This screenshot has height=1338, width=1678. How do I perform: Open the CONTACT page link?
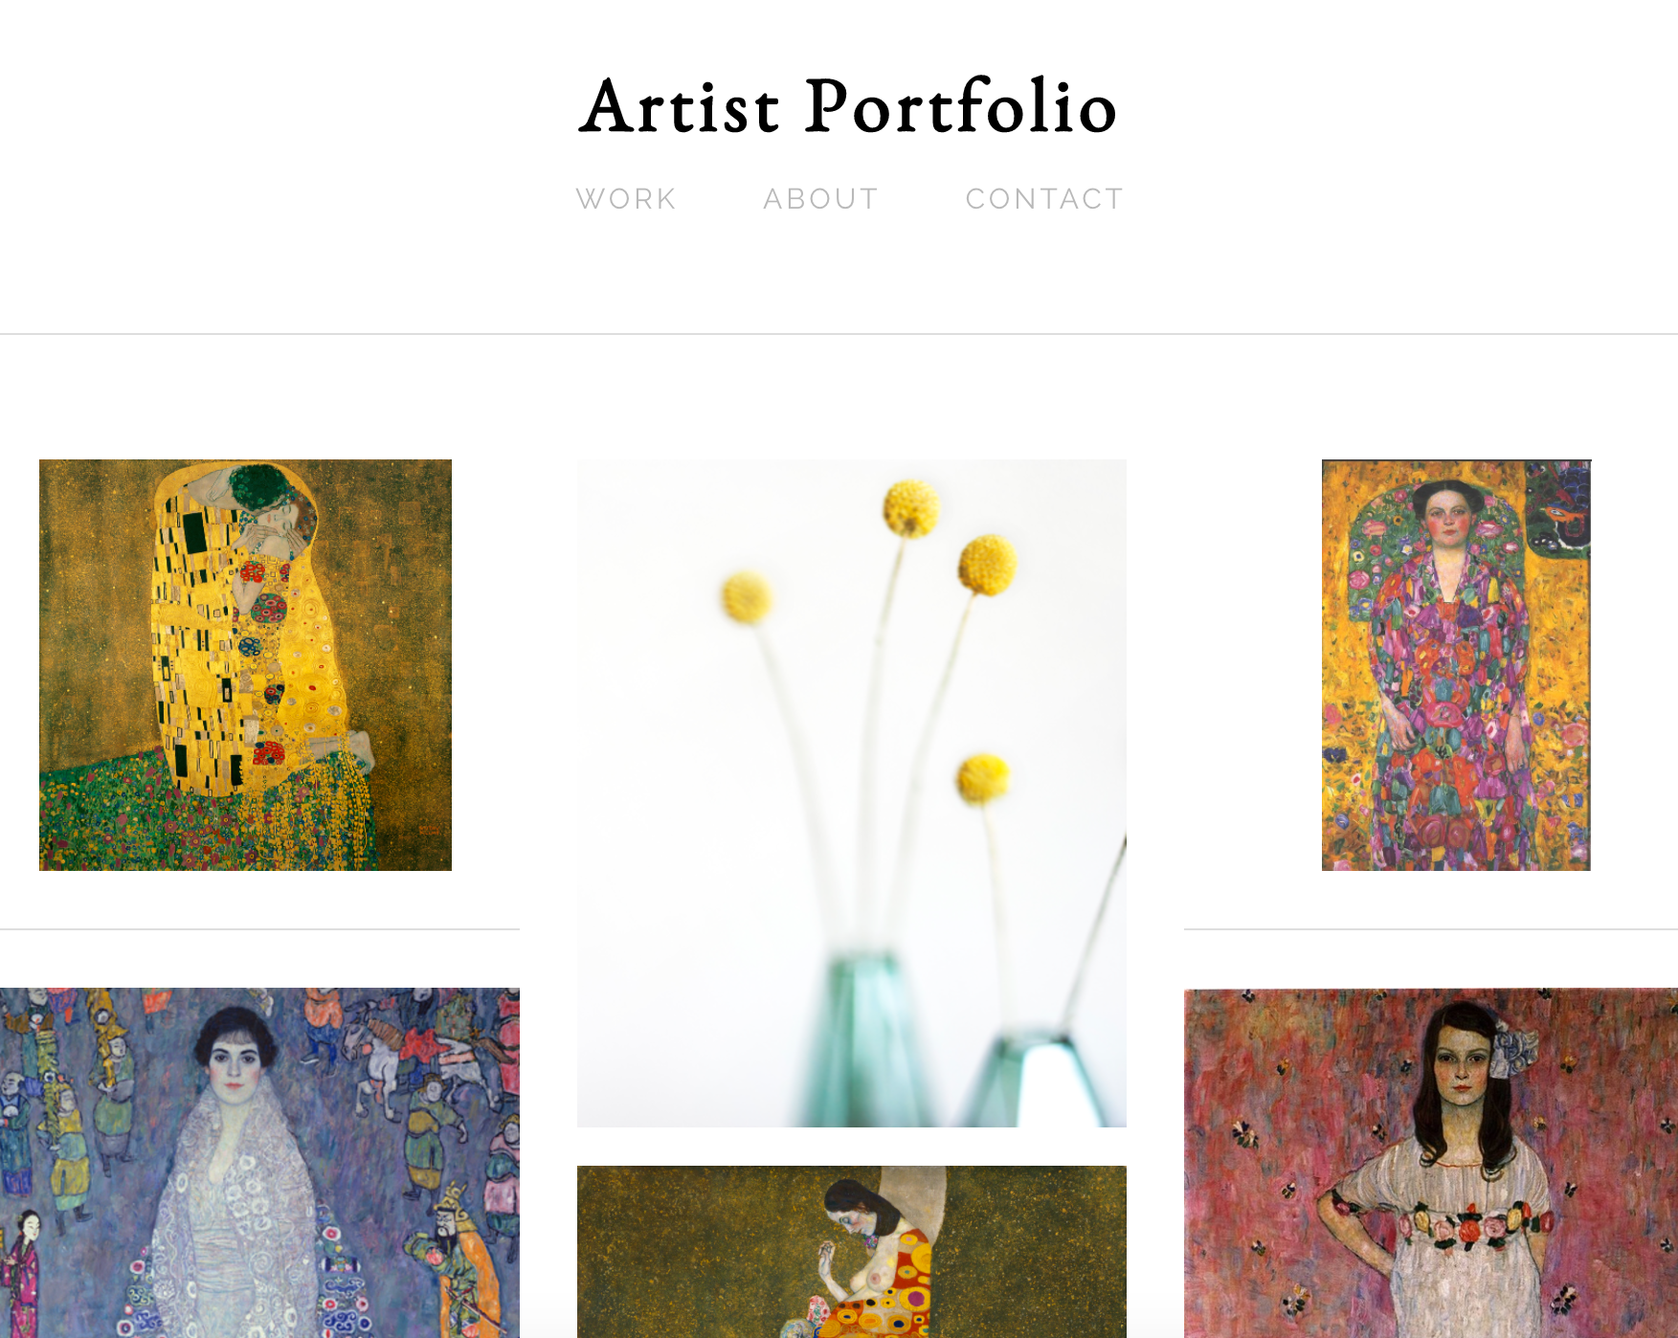click(1044, 199)
